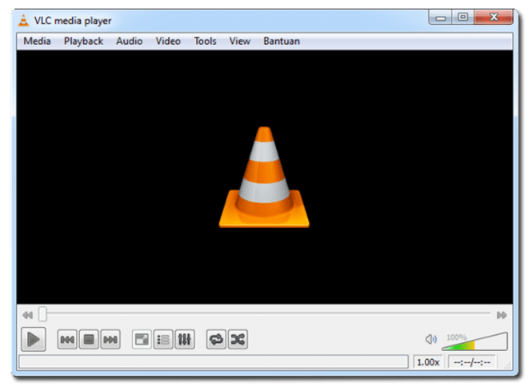Open the View menu

[239, 41]
